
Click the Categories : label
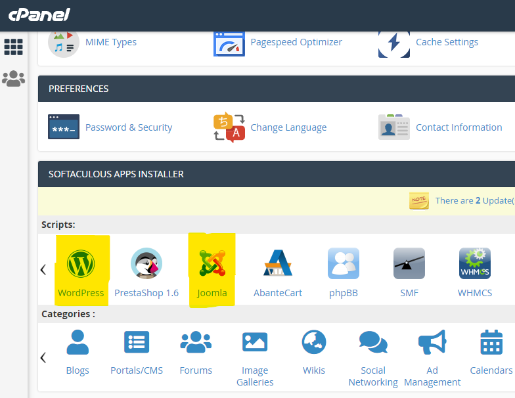[68, 314]
